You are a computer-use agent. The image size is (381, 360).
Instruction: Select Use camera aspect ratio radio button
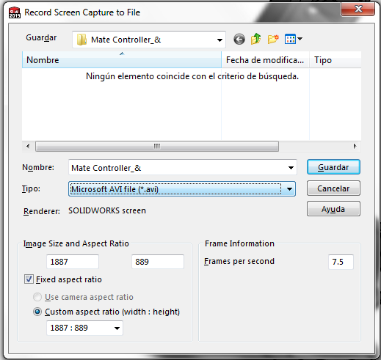[x=37, y=297]
